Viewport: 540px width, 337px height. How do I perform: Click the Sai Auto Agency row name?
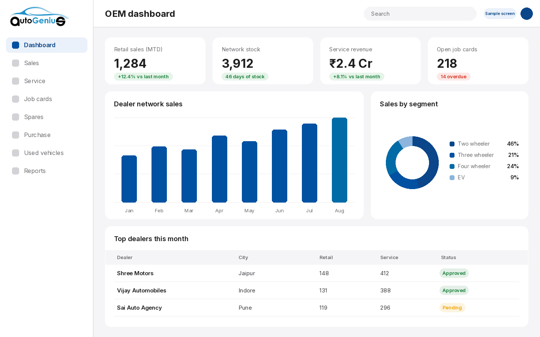tap(139, 308)
